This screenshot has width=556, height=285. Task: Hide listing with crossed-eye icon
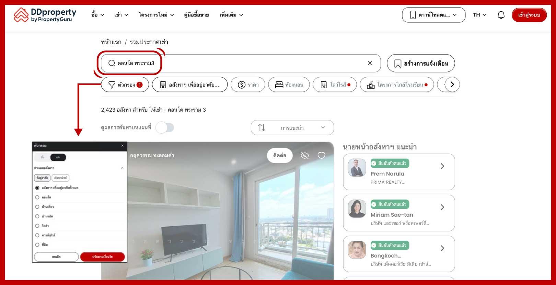pos(305,156)
